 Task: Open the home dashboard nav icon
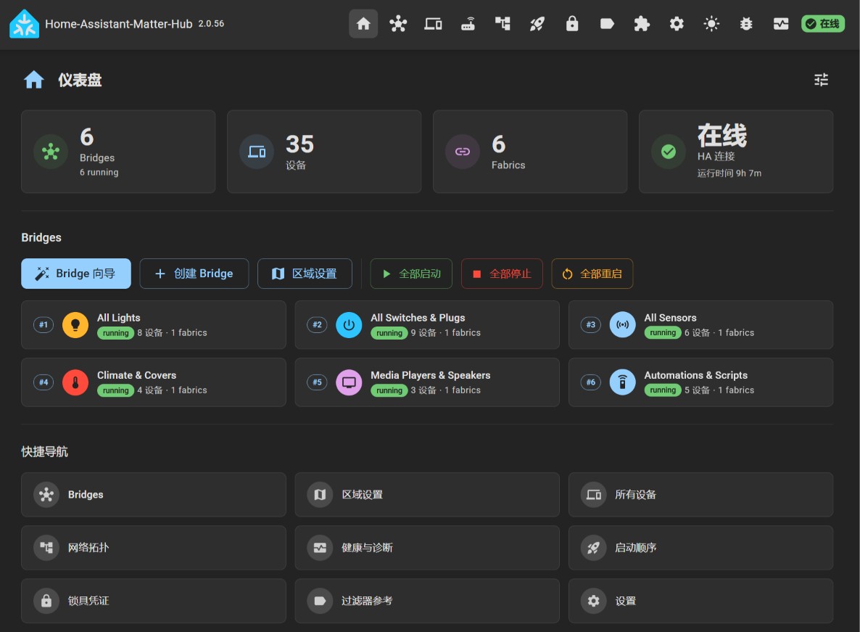tap(363, 24)
